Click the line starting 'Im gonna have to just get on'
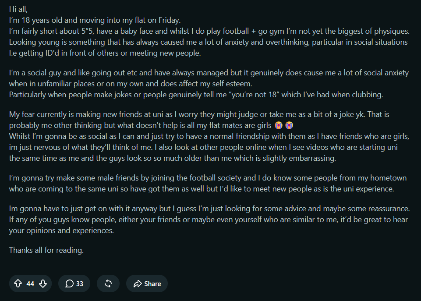The height and width of the screenshot is (301, 421). click(209, 209)
